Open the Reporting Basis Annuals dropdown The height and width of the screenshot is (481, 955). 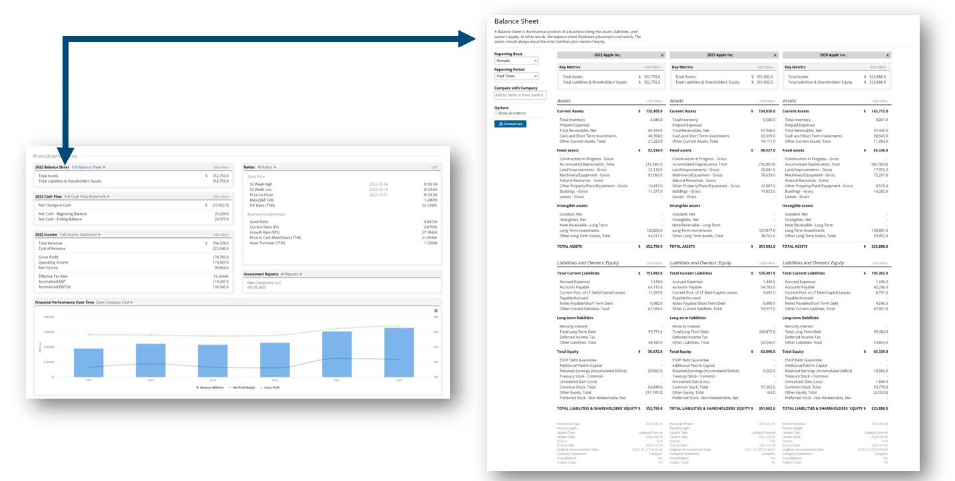[x=516, y=60]
